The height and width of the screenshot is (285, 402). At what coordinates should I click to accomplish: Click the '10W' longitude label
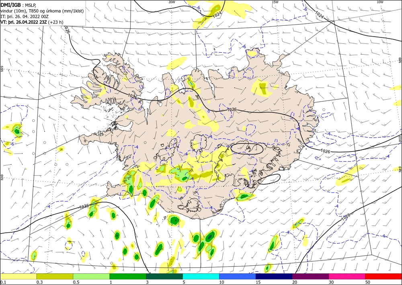point(380,2)
